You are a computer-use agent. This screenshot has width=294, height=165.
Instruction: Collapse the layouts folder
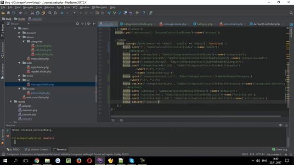click(19, 88)
